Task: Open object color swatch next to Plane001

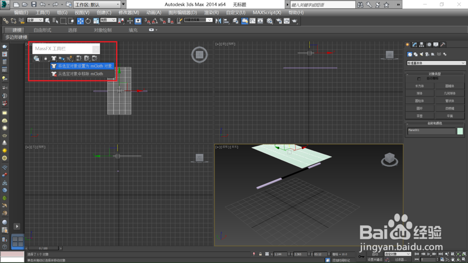Action: pyautogui.click(x=460, y=131)
